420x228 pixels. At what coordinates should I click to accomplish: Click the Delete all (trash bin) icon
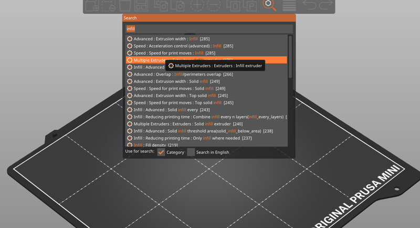tap(125, 6)
